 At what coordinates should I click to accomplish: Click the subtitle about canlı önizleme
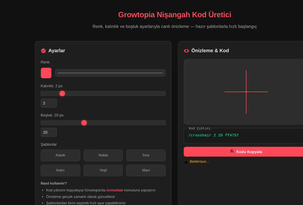(175, 26)
